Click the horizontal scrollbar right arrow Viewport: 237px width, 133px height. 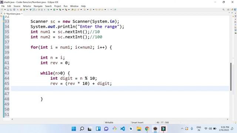227,119
